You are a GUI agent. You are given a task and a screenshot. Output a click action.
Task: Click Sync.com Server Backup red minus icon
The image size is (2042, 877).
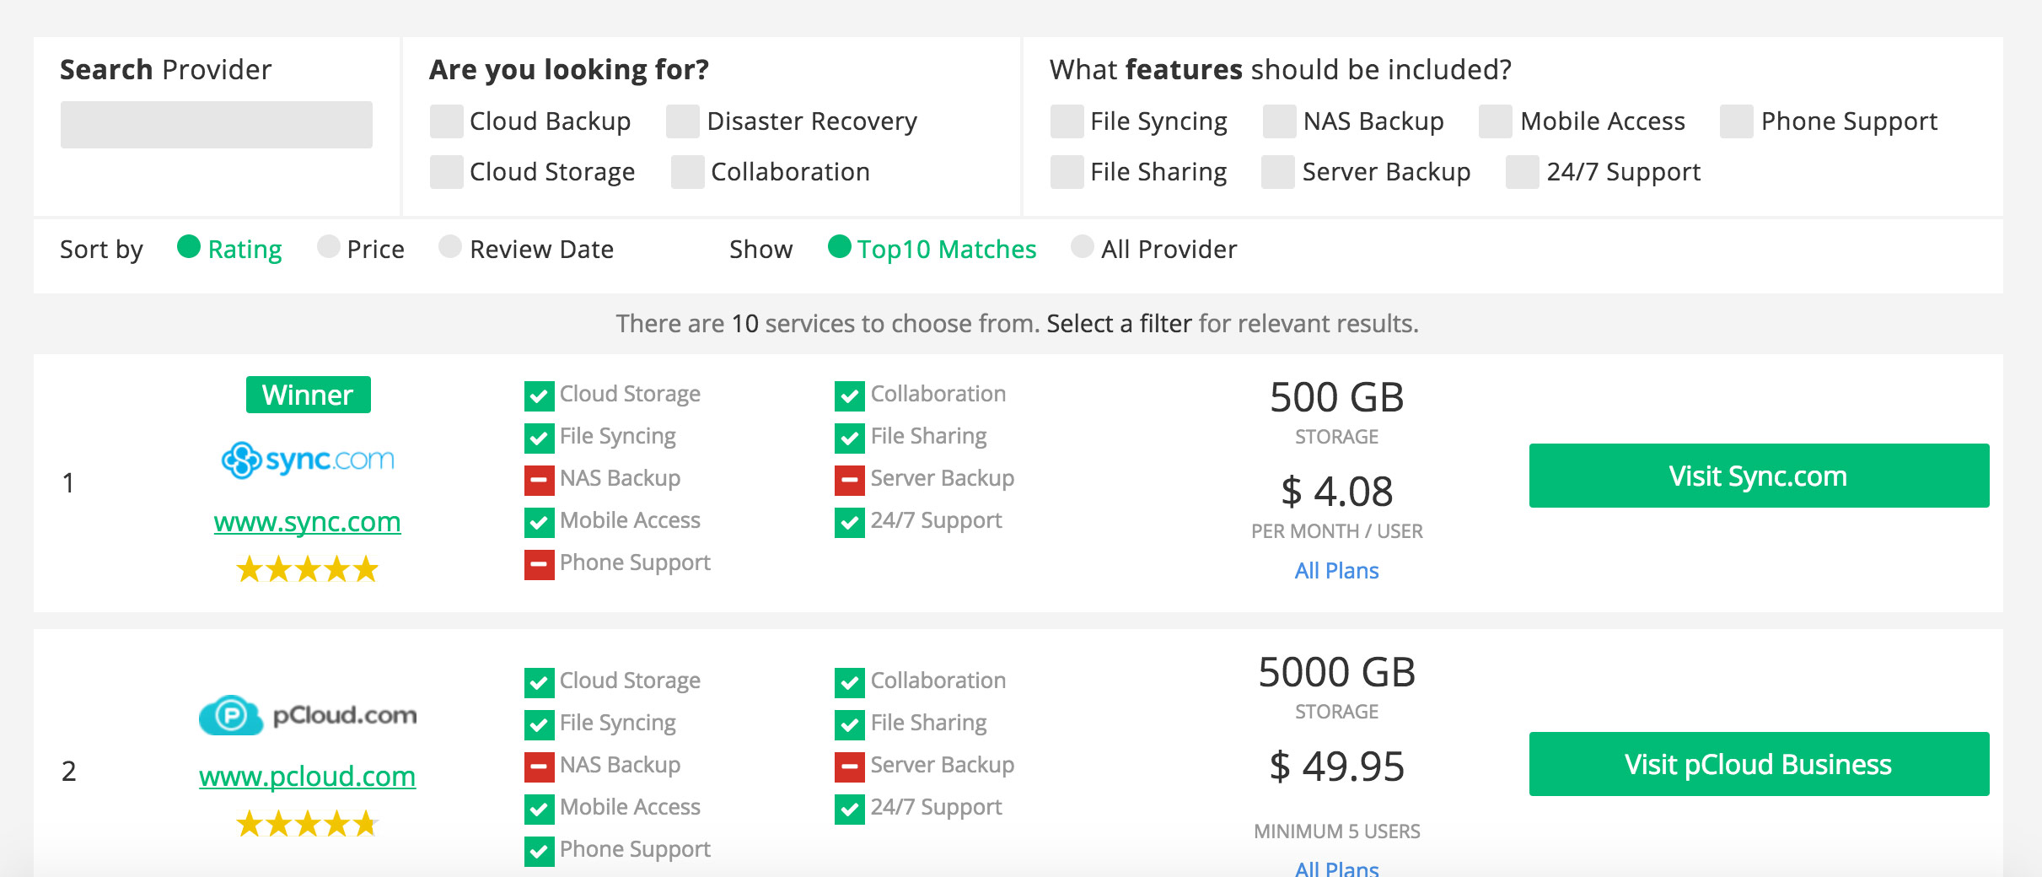849,480
